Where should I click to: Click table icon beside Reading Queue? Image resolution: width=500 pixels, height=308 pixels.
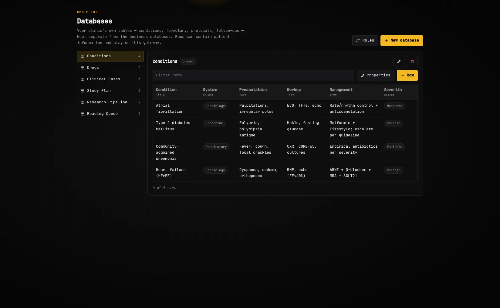tap(83, 114)
